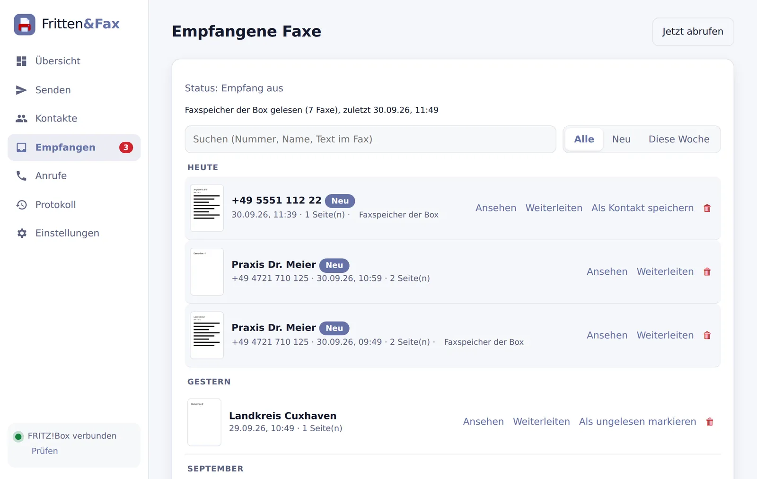
Task: Select the Alle filter tab
Action: (x=584, y=139)
